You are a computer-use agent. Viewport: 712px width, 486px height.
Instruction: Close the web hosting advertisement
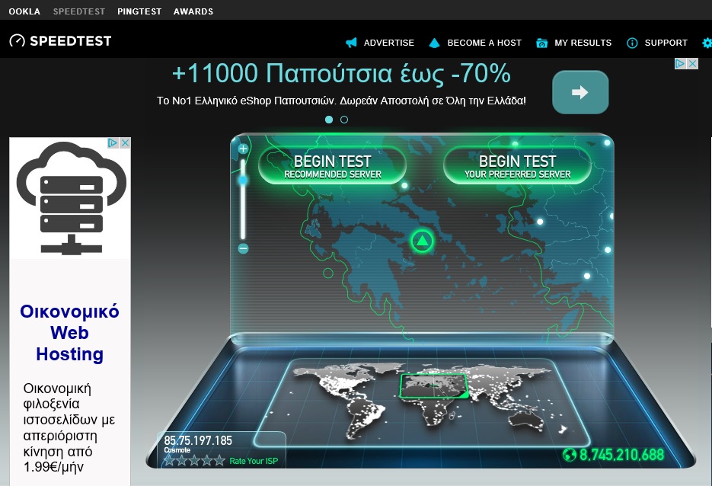click(124, 142)
